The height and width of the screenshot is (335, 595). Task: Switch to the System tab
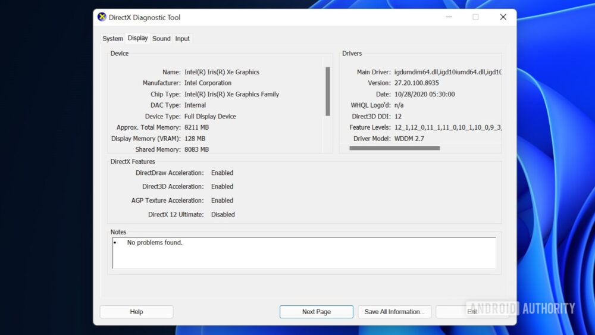[x=112, y=39]
